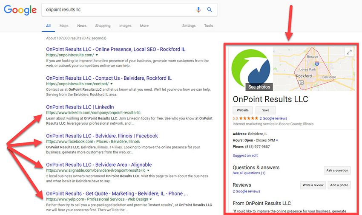Click Suggest an edit link

point(245,156)
